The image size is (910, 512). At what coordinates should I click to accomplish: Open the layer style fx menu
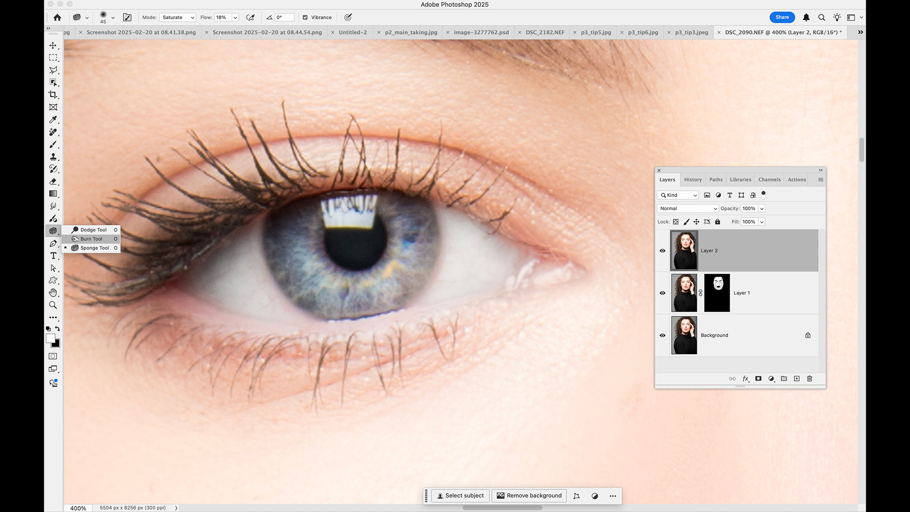click(746, 379)
